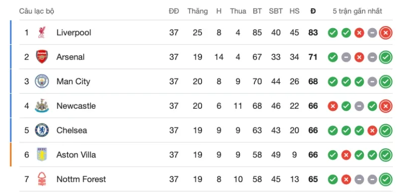Open the Liverpool team name
403x193 pixels.
click(74, 33)
